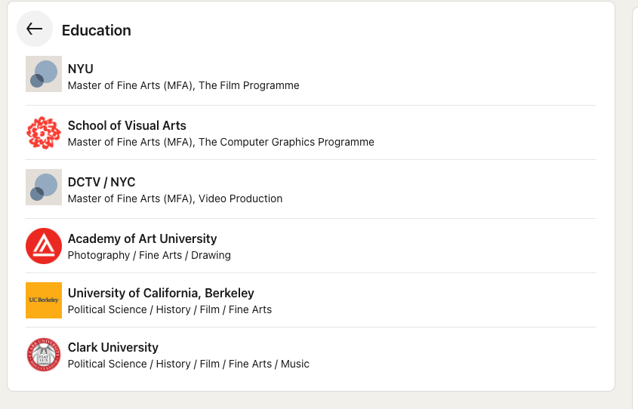
Task: Open the NYU placeholder logo
Action: 44,74
